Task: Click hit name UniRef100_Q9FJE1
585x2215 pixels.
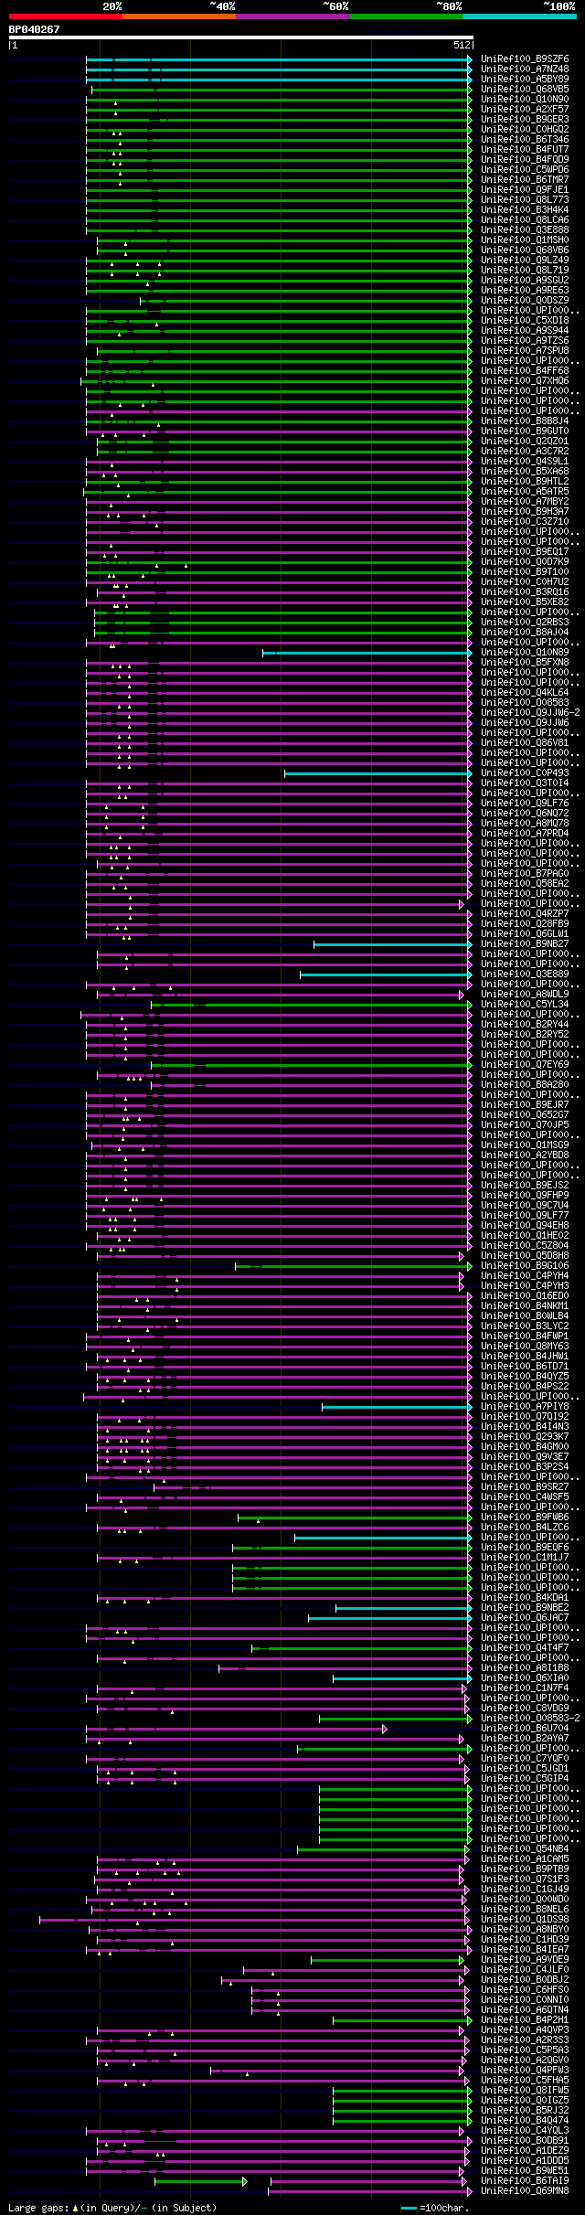Action: tap(525, 190)
